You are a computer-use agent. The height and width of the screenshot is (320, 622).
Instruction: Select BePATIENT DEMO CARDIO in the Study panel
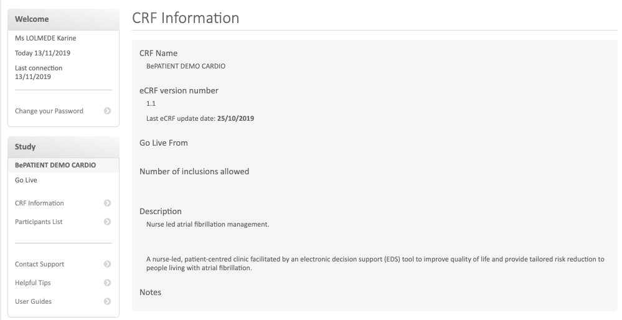point(55,166)
